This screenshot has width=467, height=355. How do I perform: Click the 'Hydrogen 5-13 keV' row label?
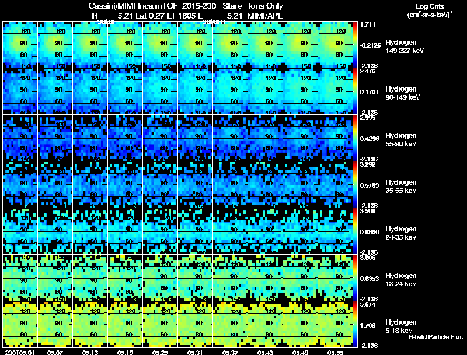pos(401,326)
